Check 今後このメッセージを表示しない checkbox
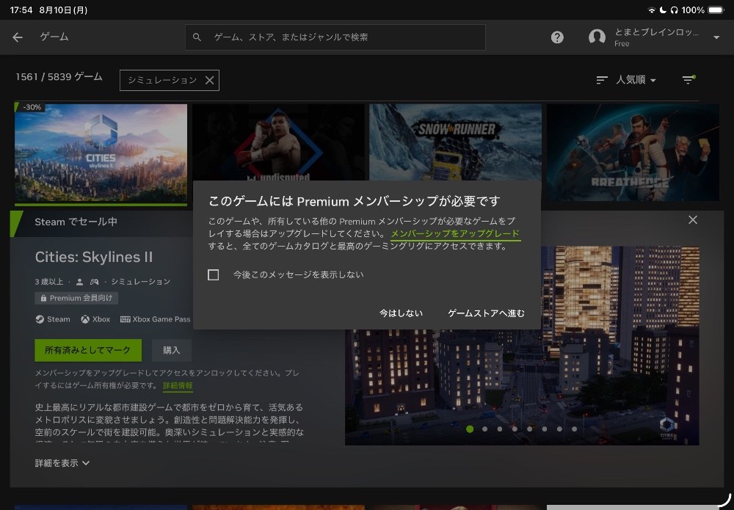This screenshot has height=510, width=734. tap(214, 274)
